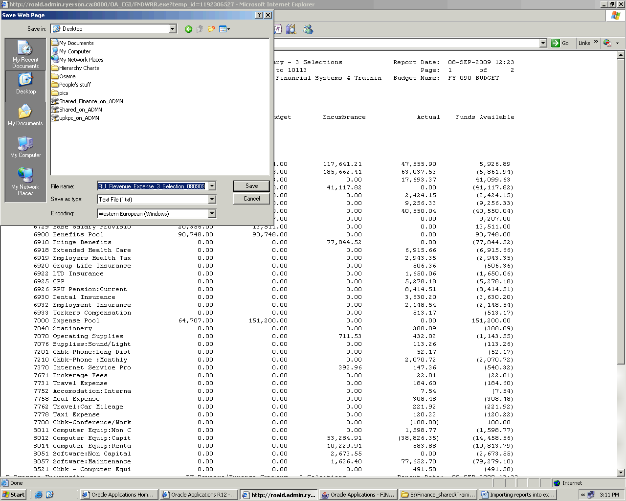Viewport: 626px width, 501px height.
Task: Open the Views menu icon
Action: click(224, 29)
